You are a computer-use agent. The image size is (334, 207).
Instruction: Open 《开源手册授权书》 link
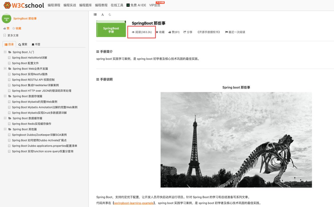pyautogui.click(x=209, y=32)
